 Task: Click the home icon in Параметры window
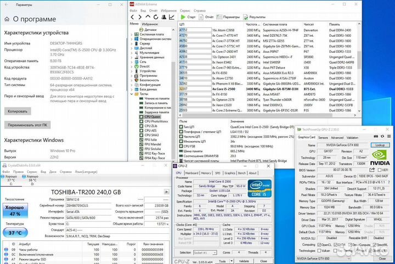point(7,19)
